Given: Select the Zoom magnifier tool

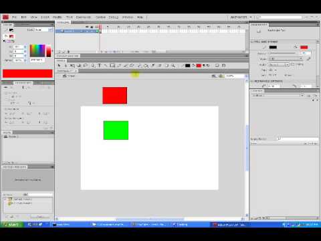Looking at the screenshot, I should 173,66.
